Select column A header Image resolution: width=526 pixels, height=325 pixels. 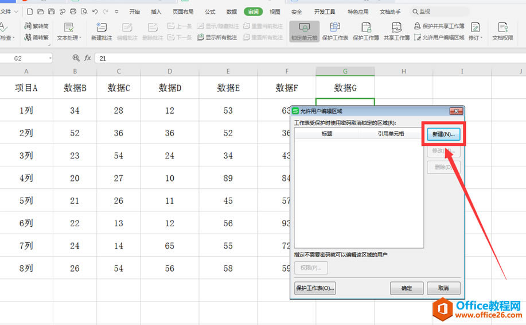tap(26, 71)
